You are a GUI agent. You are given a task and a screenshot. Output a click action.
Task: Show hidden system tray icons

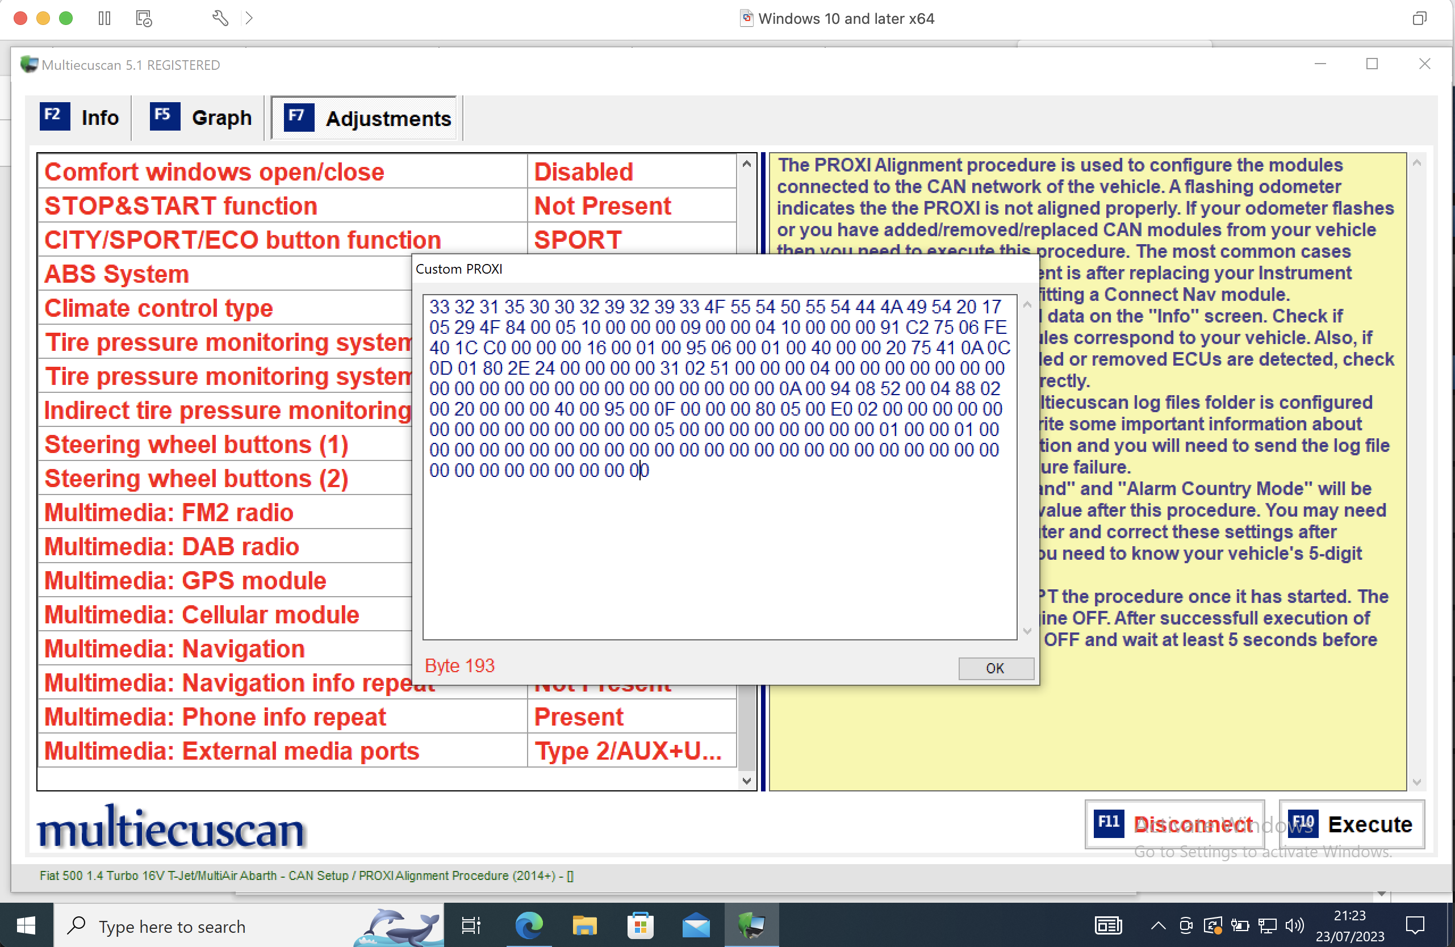click(1158, 925)
